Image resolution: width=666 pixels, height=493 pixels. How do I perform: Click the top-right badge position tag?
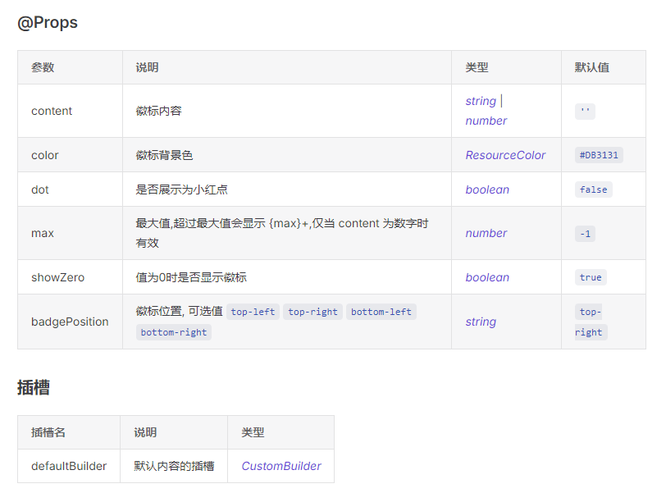tap(312, 312)
